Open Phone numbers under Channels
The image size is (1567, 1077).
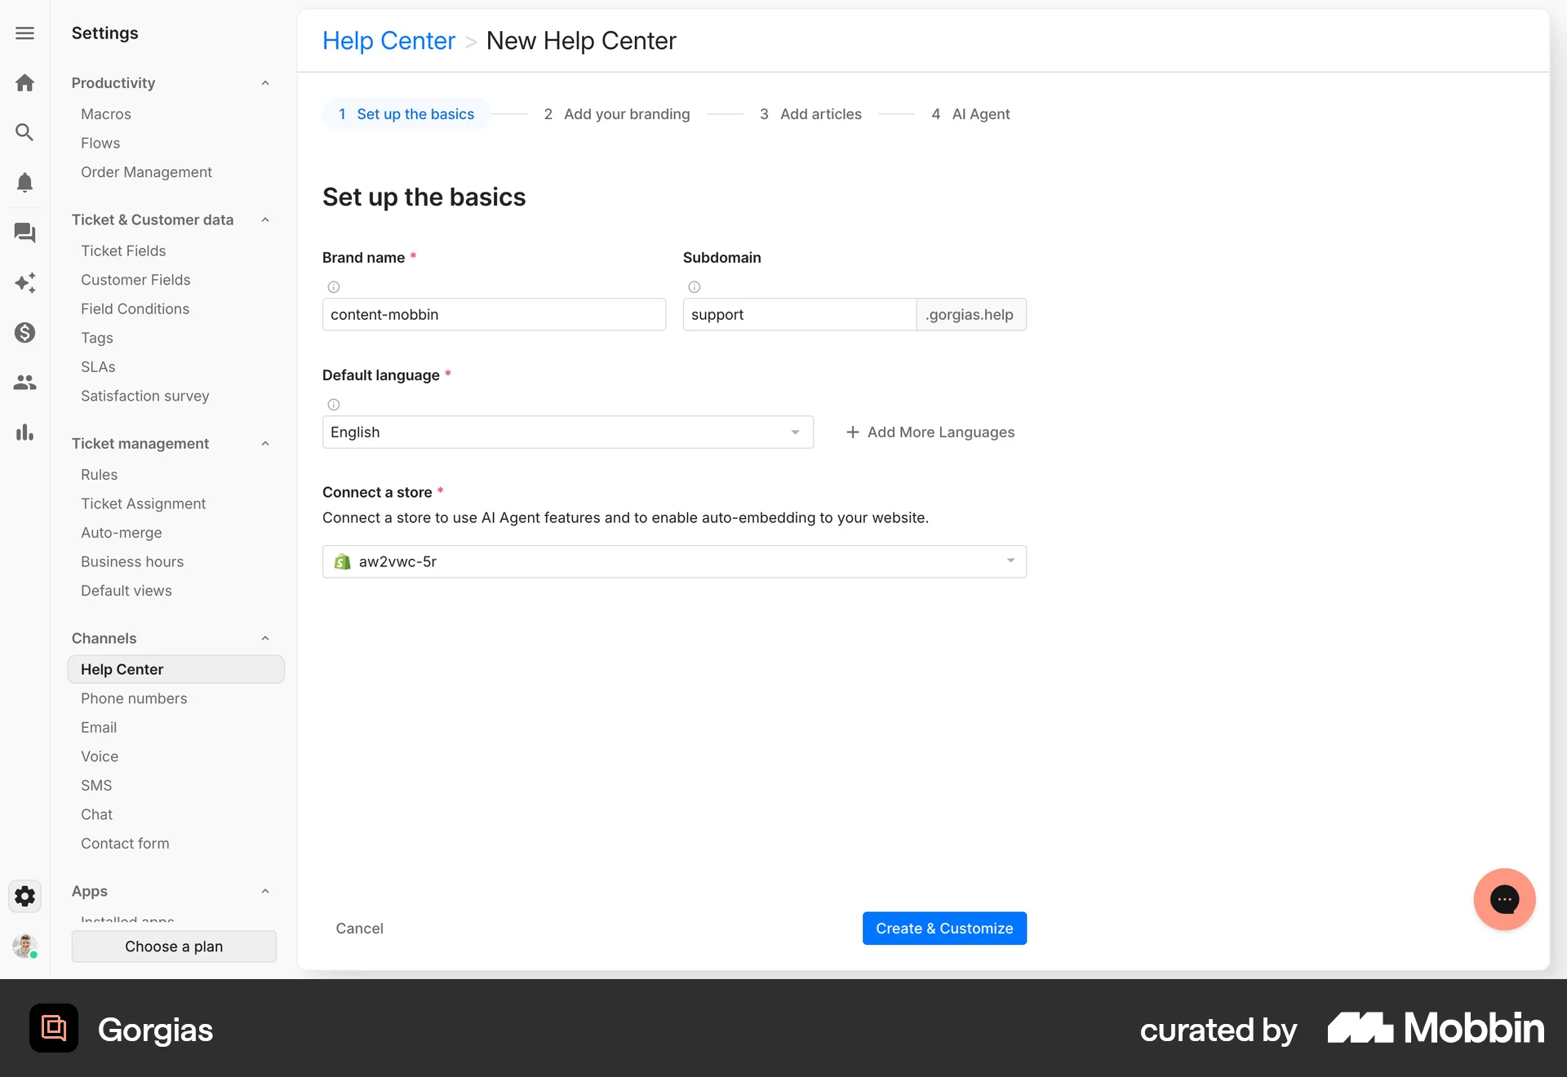click(134, 698)
